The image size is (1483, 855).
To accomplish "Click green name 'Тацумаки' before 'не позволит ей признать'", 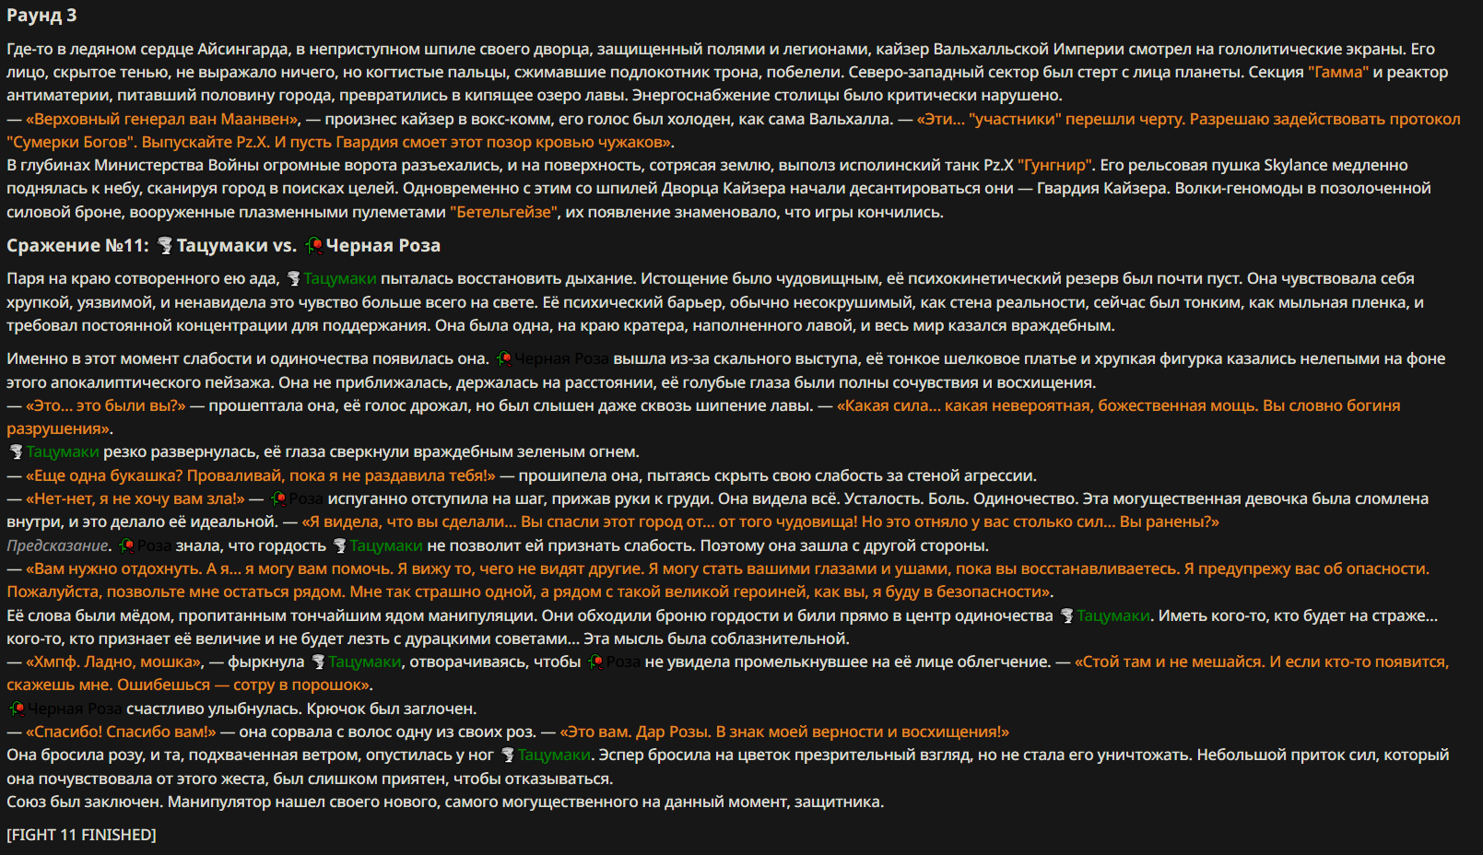I will point(386,545).
